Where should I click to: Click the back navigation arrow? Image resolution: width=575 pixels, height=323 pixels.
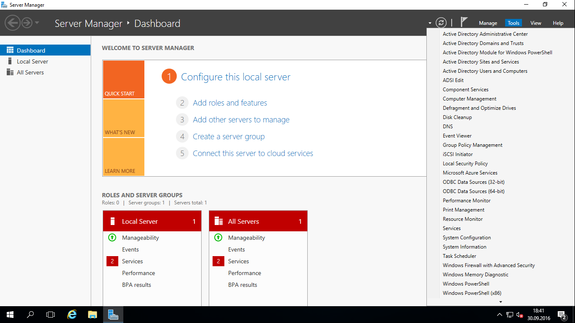(13, 23)
